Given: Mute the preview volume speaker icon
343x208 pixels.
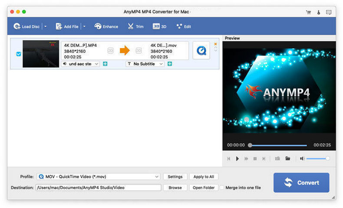Looking at the screenshot, I should point(302,159).
